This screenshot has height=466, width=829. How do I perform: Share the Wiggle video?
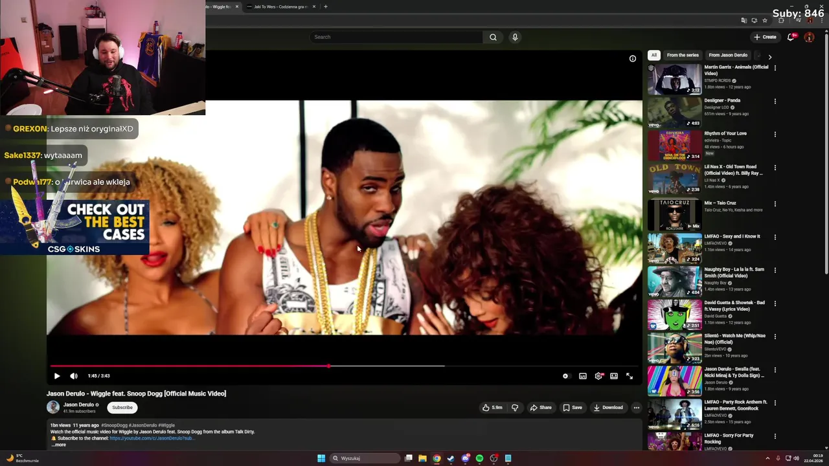(x=541, y=408)
